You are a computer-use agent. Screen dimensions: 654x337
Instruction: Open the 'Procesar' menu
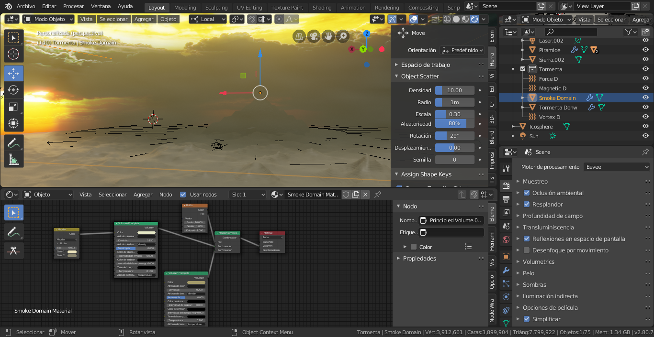[x=73, y=6]
